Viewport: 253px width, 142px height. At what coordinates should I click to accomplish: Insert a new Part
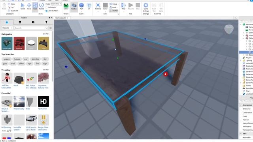[81, 6]
